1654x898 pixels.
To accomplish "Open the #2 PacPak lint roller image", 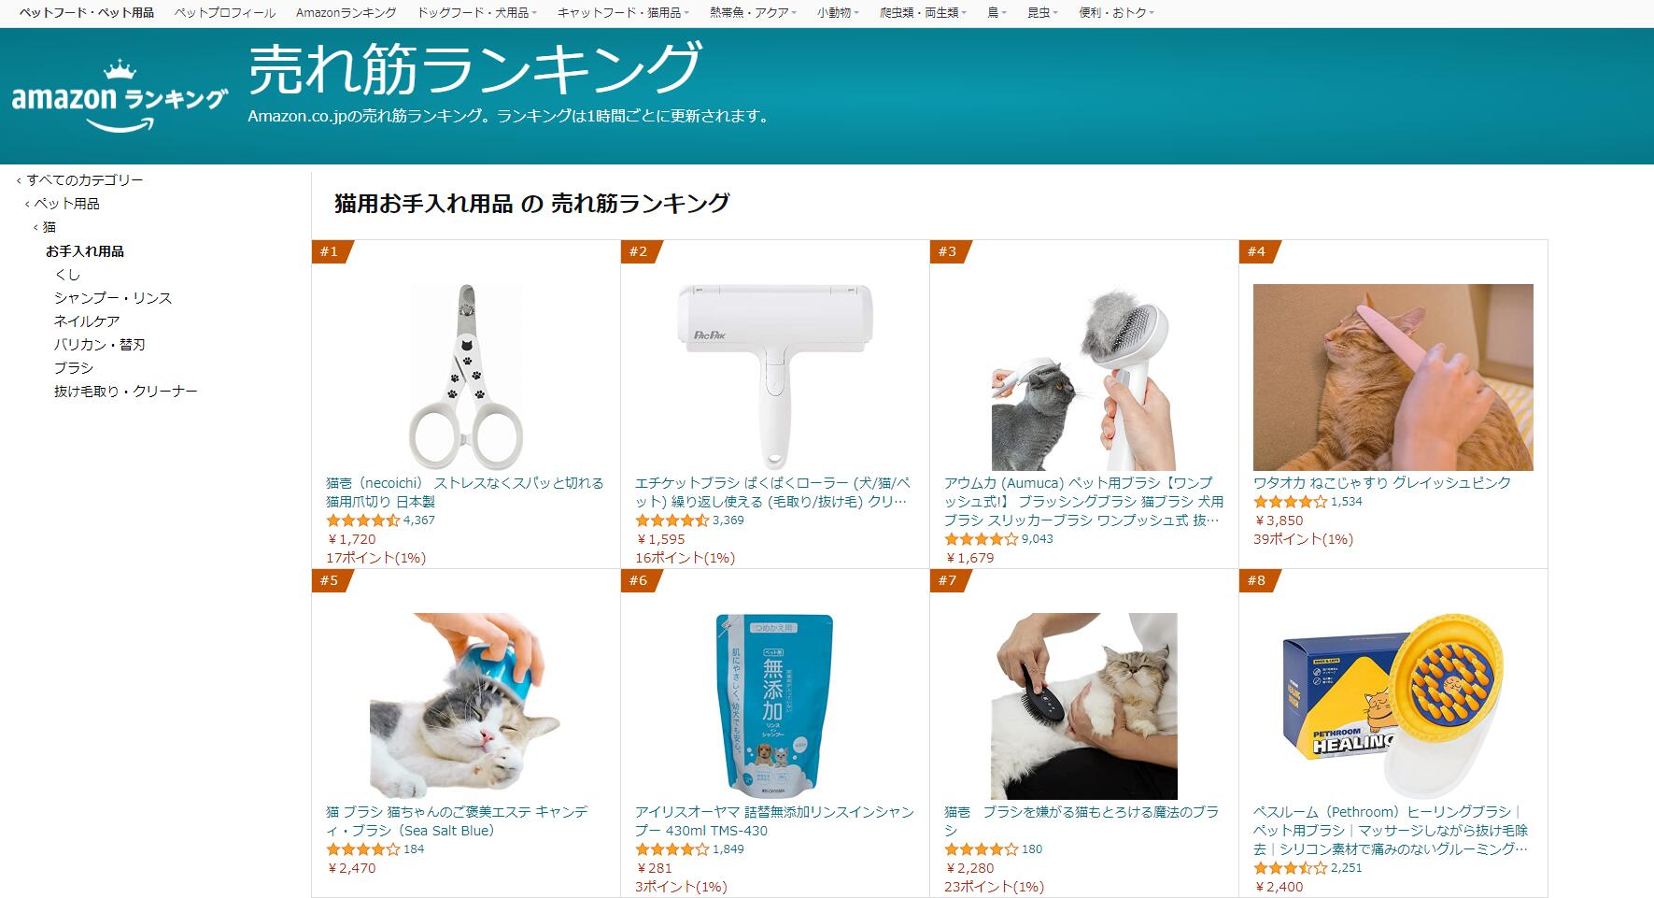I will (x=774, y=378).
